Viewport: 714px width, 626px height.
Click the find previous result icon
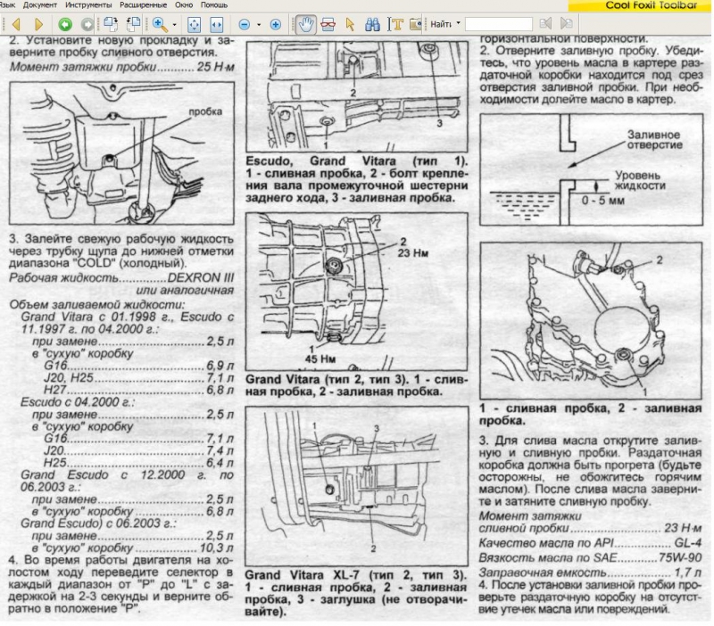pyautogui.click(x=545, y=24)
